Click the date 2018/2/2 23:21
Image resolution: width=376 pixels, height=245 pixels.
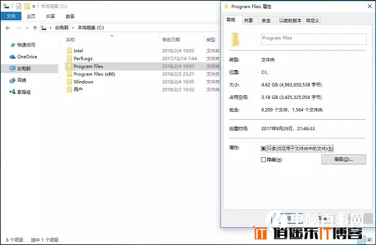[178, 74]
